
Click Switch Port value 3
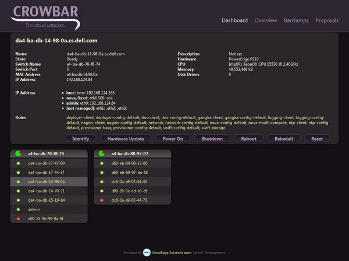point(67,69)
